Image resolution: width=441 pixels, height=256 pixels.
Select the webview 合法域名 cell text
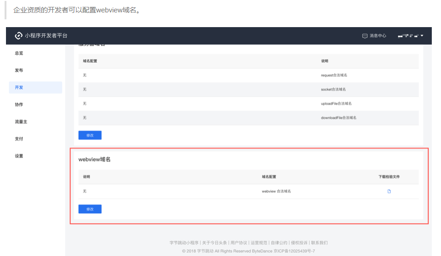(x=276, y=191)
